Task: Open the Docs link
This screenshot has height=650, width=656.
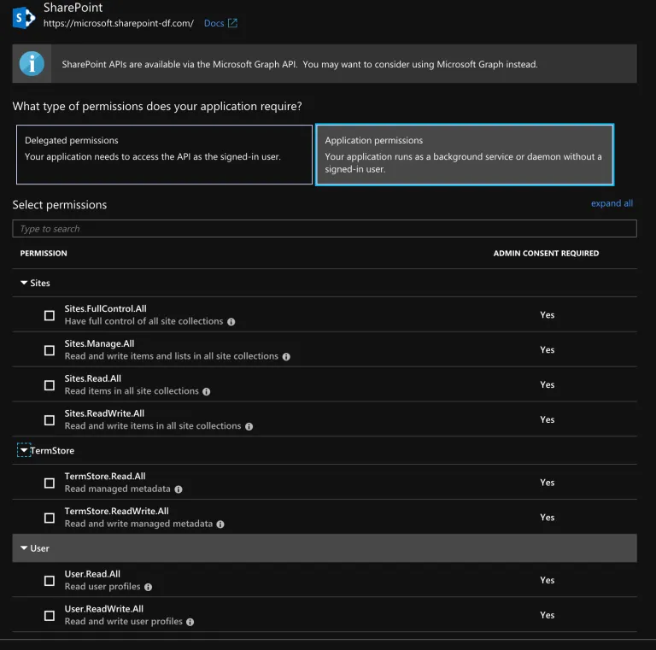Action: coord(214,23)
